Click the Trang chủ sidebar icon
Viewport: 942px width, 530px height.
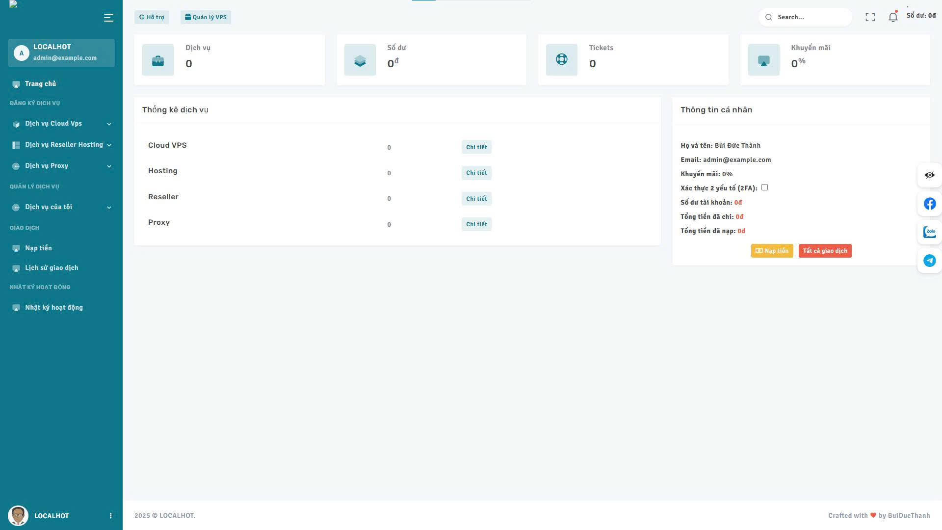coord(16,84)
